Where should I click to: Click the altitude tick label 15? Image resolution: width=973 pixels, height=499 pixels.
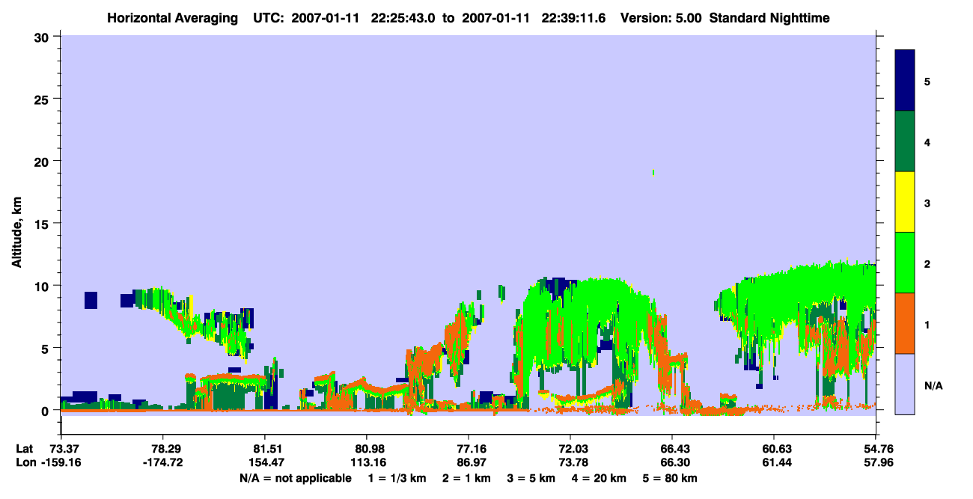click(x=43, y=224)
